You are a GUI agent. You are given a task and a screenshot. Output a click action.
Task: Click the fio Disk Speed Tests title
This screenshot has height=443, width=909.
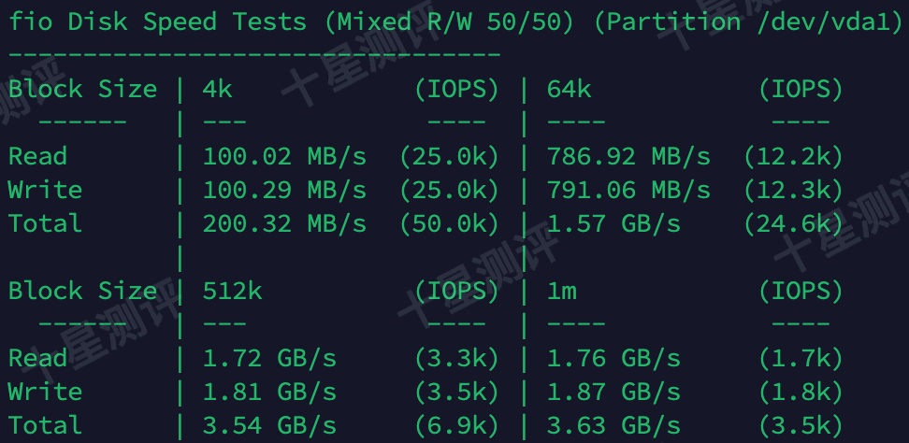[x=157, y=22]
